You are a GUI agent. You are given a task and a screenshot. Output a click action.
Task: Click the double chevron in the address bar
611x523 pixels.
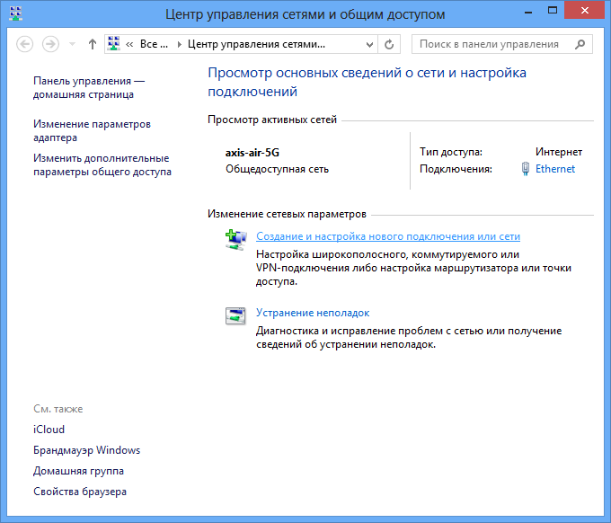point(129,44)
